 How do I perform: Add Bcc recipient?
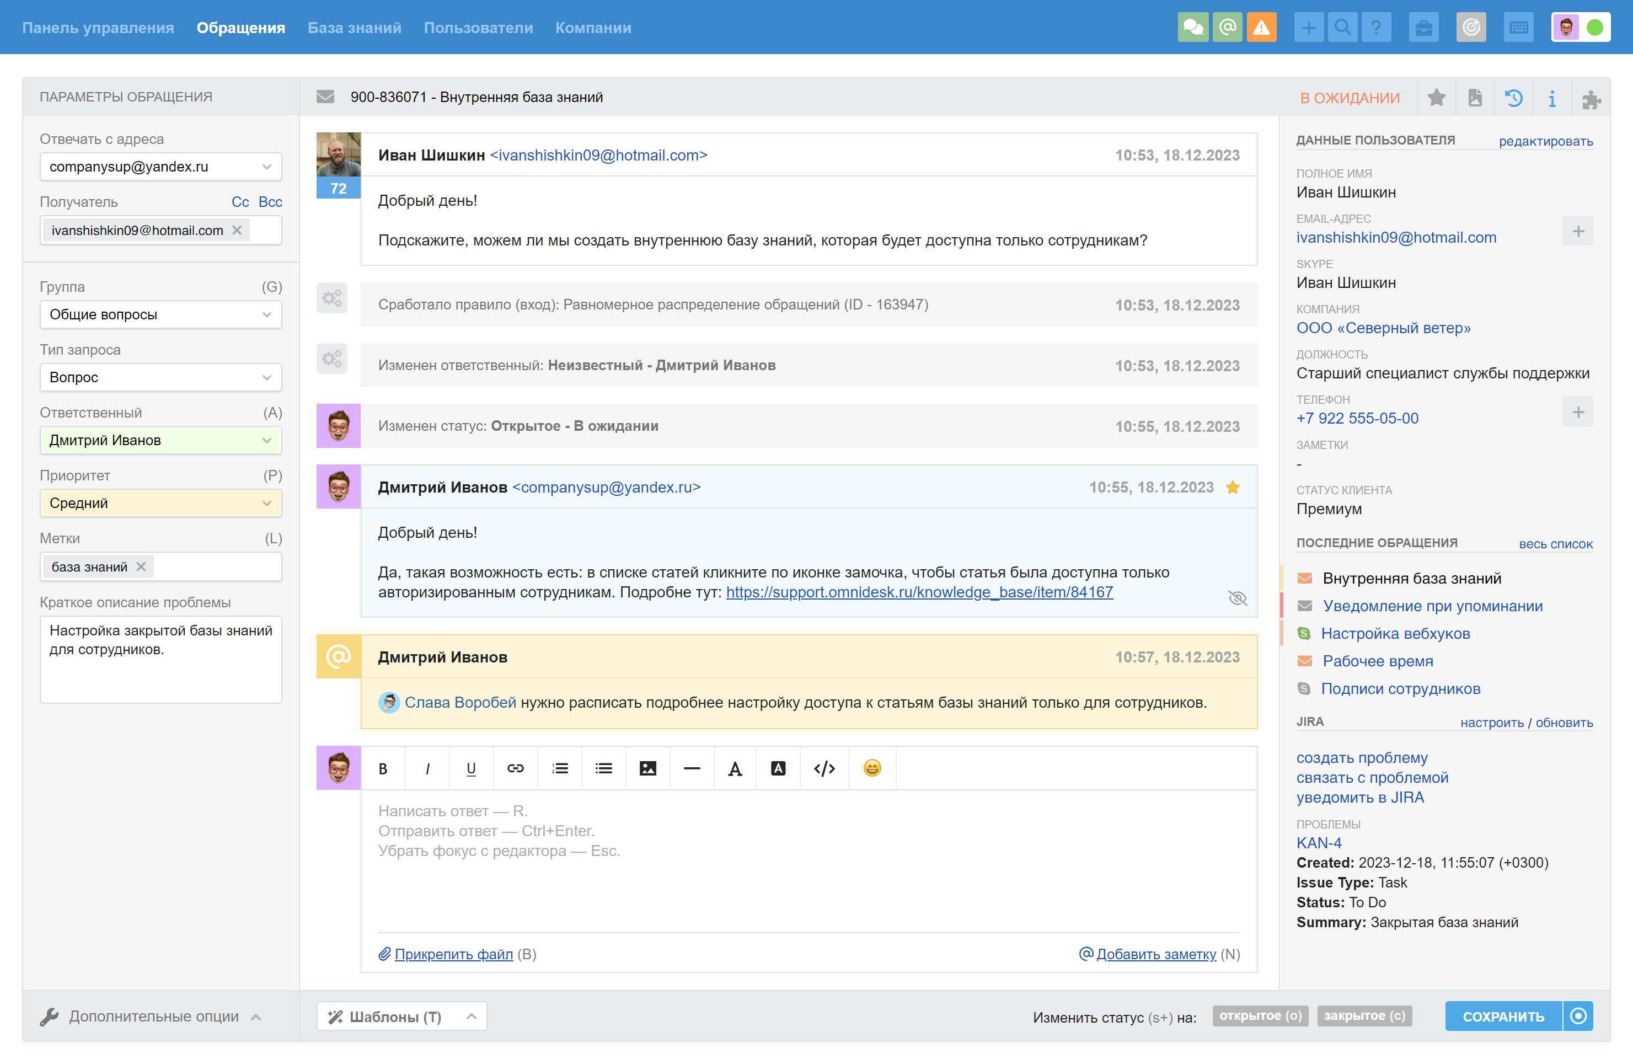pyautogui.click(x=270, y=202)
